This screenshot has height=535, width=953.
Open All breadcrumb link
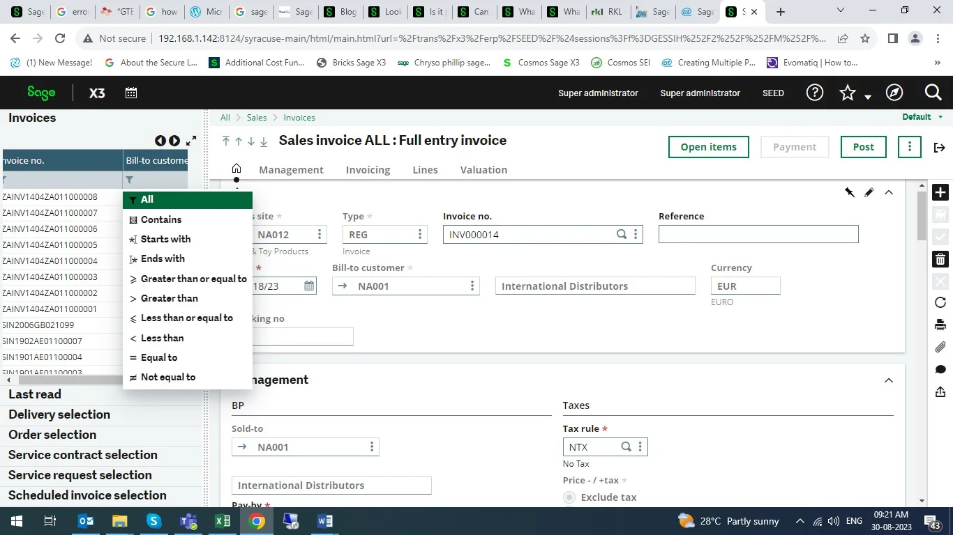[225, 118]
